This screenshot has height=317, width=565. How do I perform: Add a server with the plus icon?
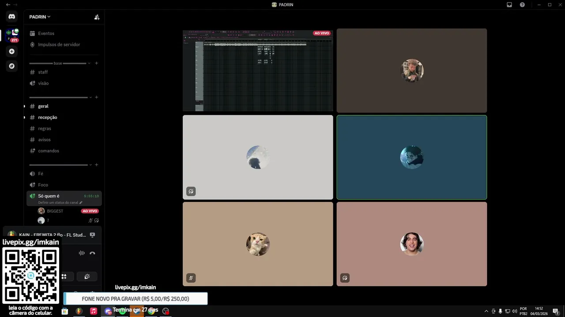pyautogui.click(x=12, y=52)
